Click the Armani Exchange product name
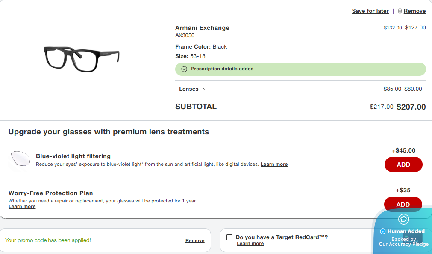 pos(202,28)
